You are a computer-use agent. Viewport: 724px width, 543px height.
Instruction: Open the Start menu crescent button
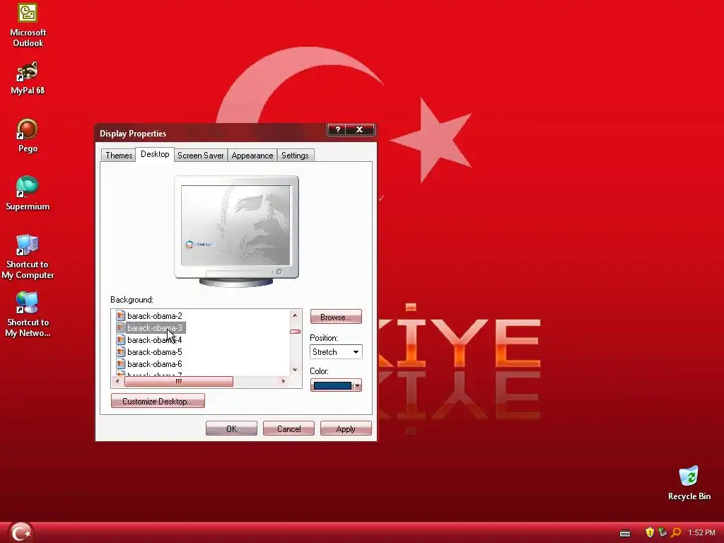tap(21, 532)
